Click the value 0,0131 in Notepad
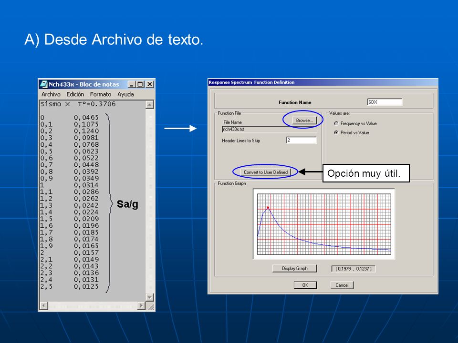This screenshot has height=343, width=458. click(86, 280)
